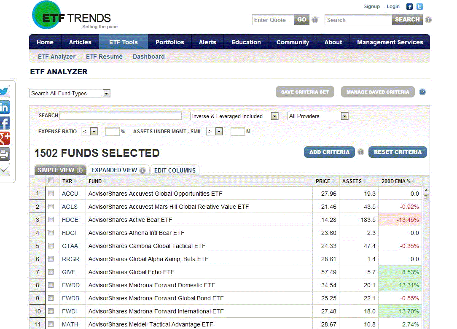Check the RRGR row checkbox

pos(51,259)
